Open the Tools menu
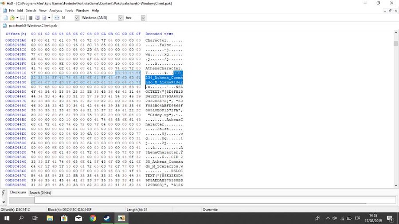This screenshot has height=224, width=399. click(69, 11)
